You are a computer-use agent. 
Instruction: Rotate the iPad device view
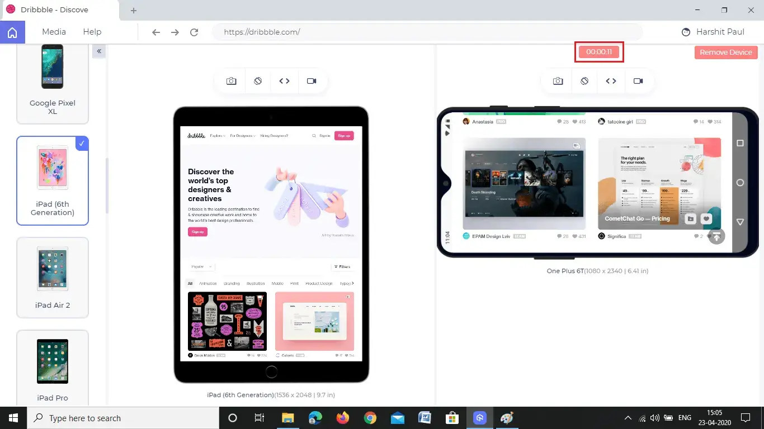click(258, 81)
